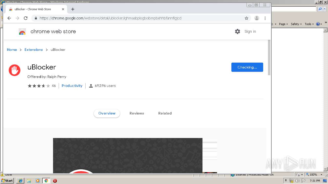Click Chrome's forward arrow button
This screenshot has width=328, height=184.
point(17,18)
